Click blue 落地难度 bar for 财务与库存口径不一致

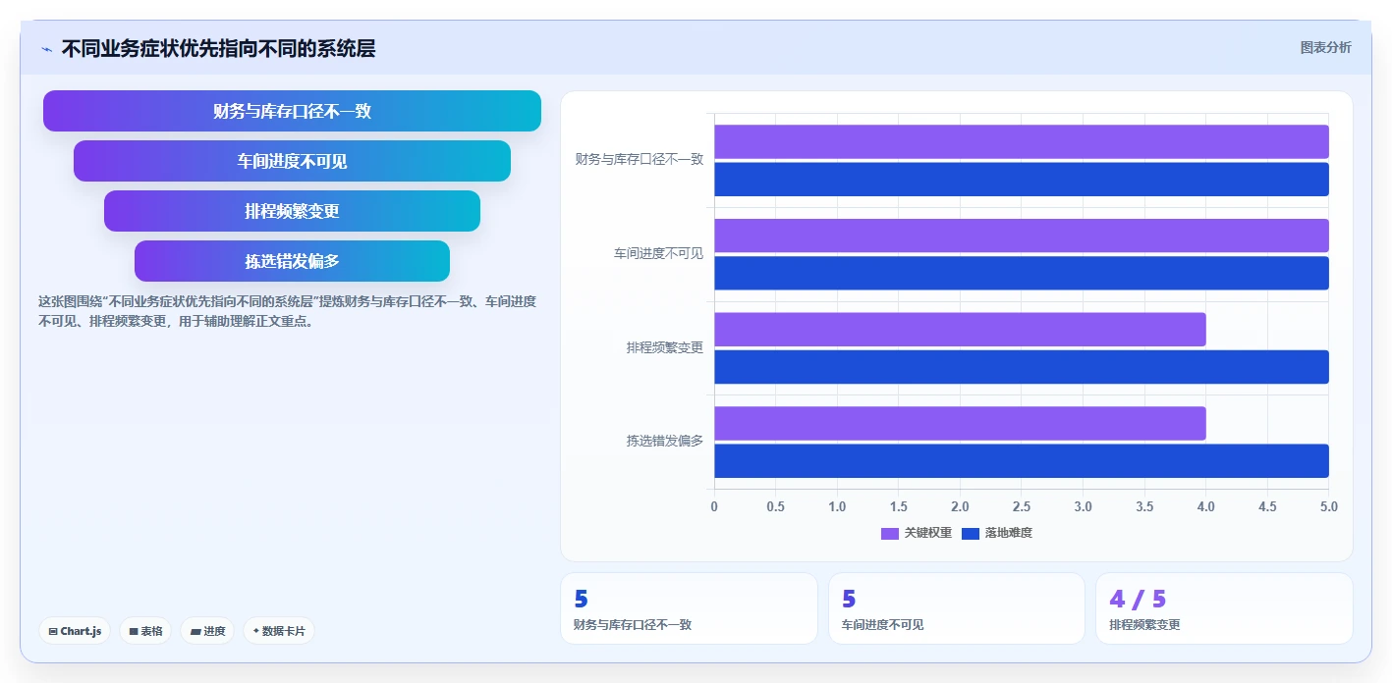pyautogui.click(x=1022, y=180)
